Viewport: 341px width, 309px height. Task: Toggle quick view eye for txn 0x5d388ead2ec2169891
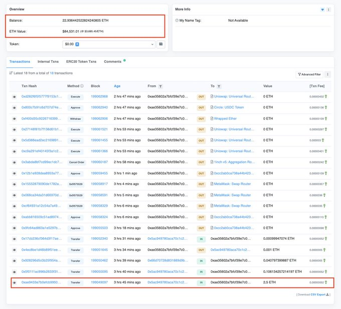tap(15, 140)
